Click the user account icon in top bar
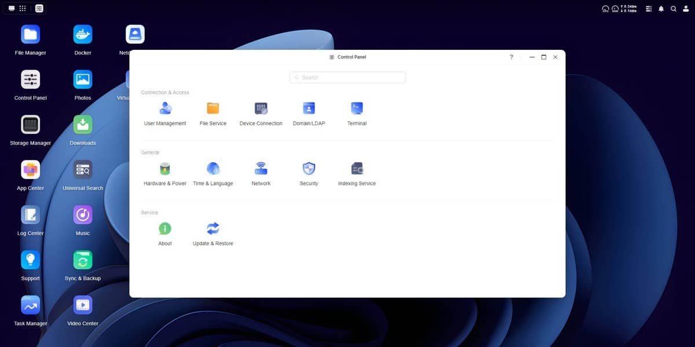 point(686,9)
